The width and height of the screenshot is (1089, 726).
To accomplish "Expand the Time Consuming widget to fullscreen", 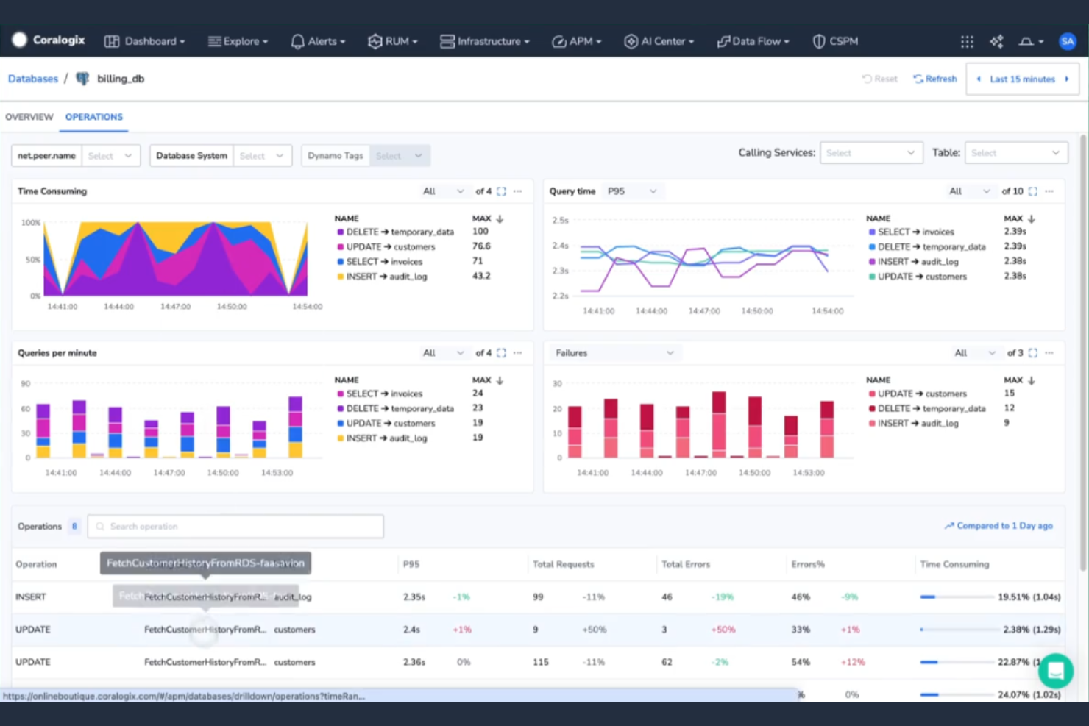I will [501, 191].
